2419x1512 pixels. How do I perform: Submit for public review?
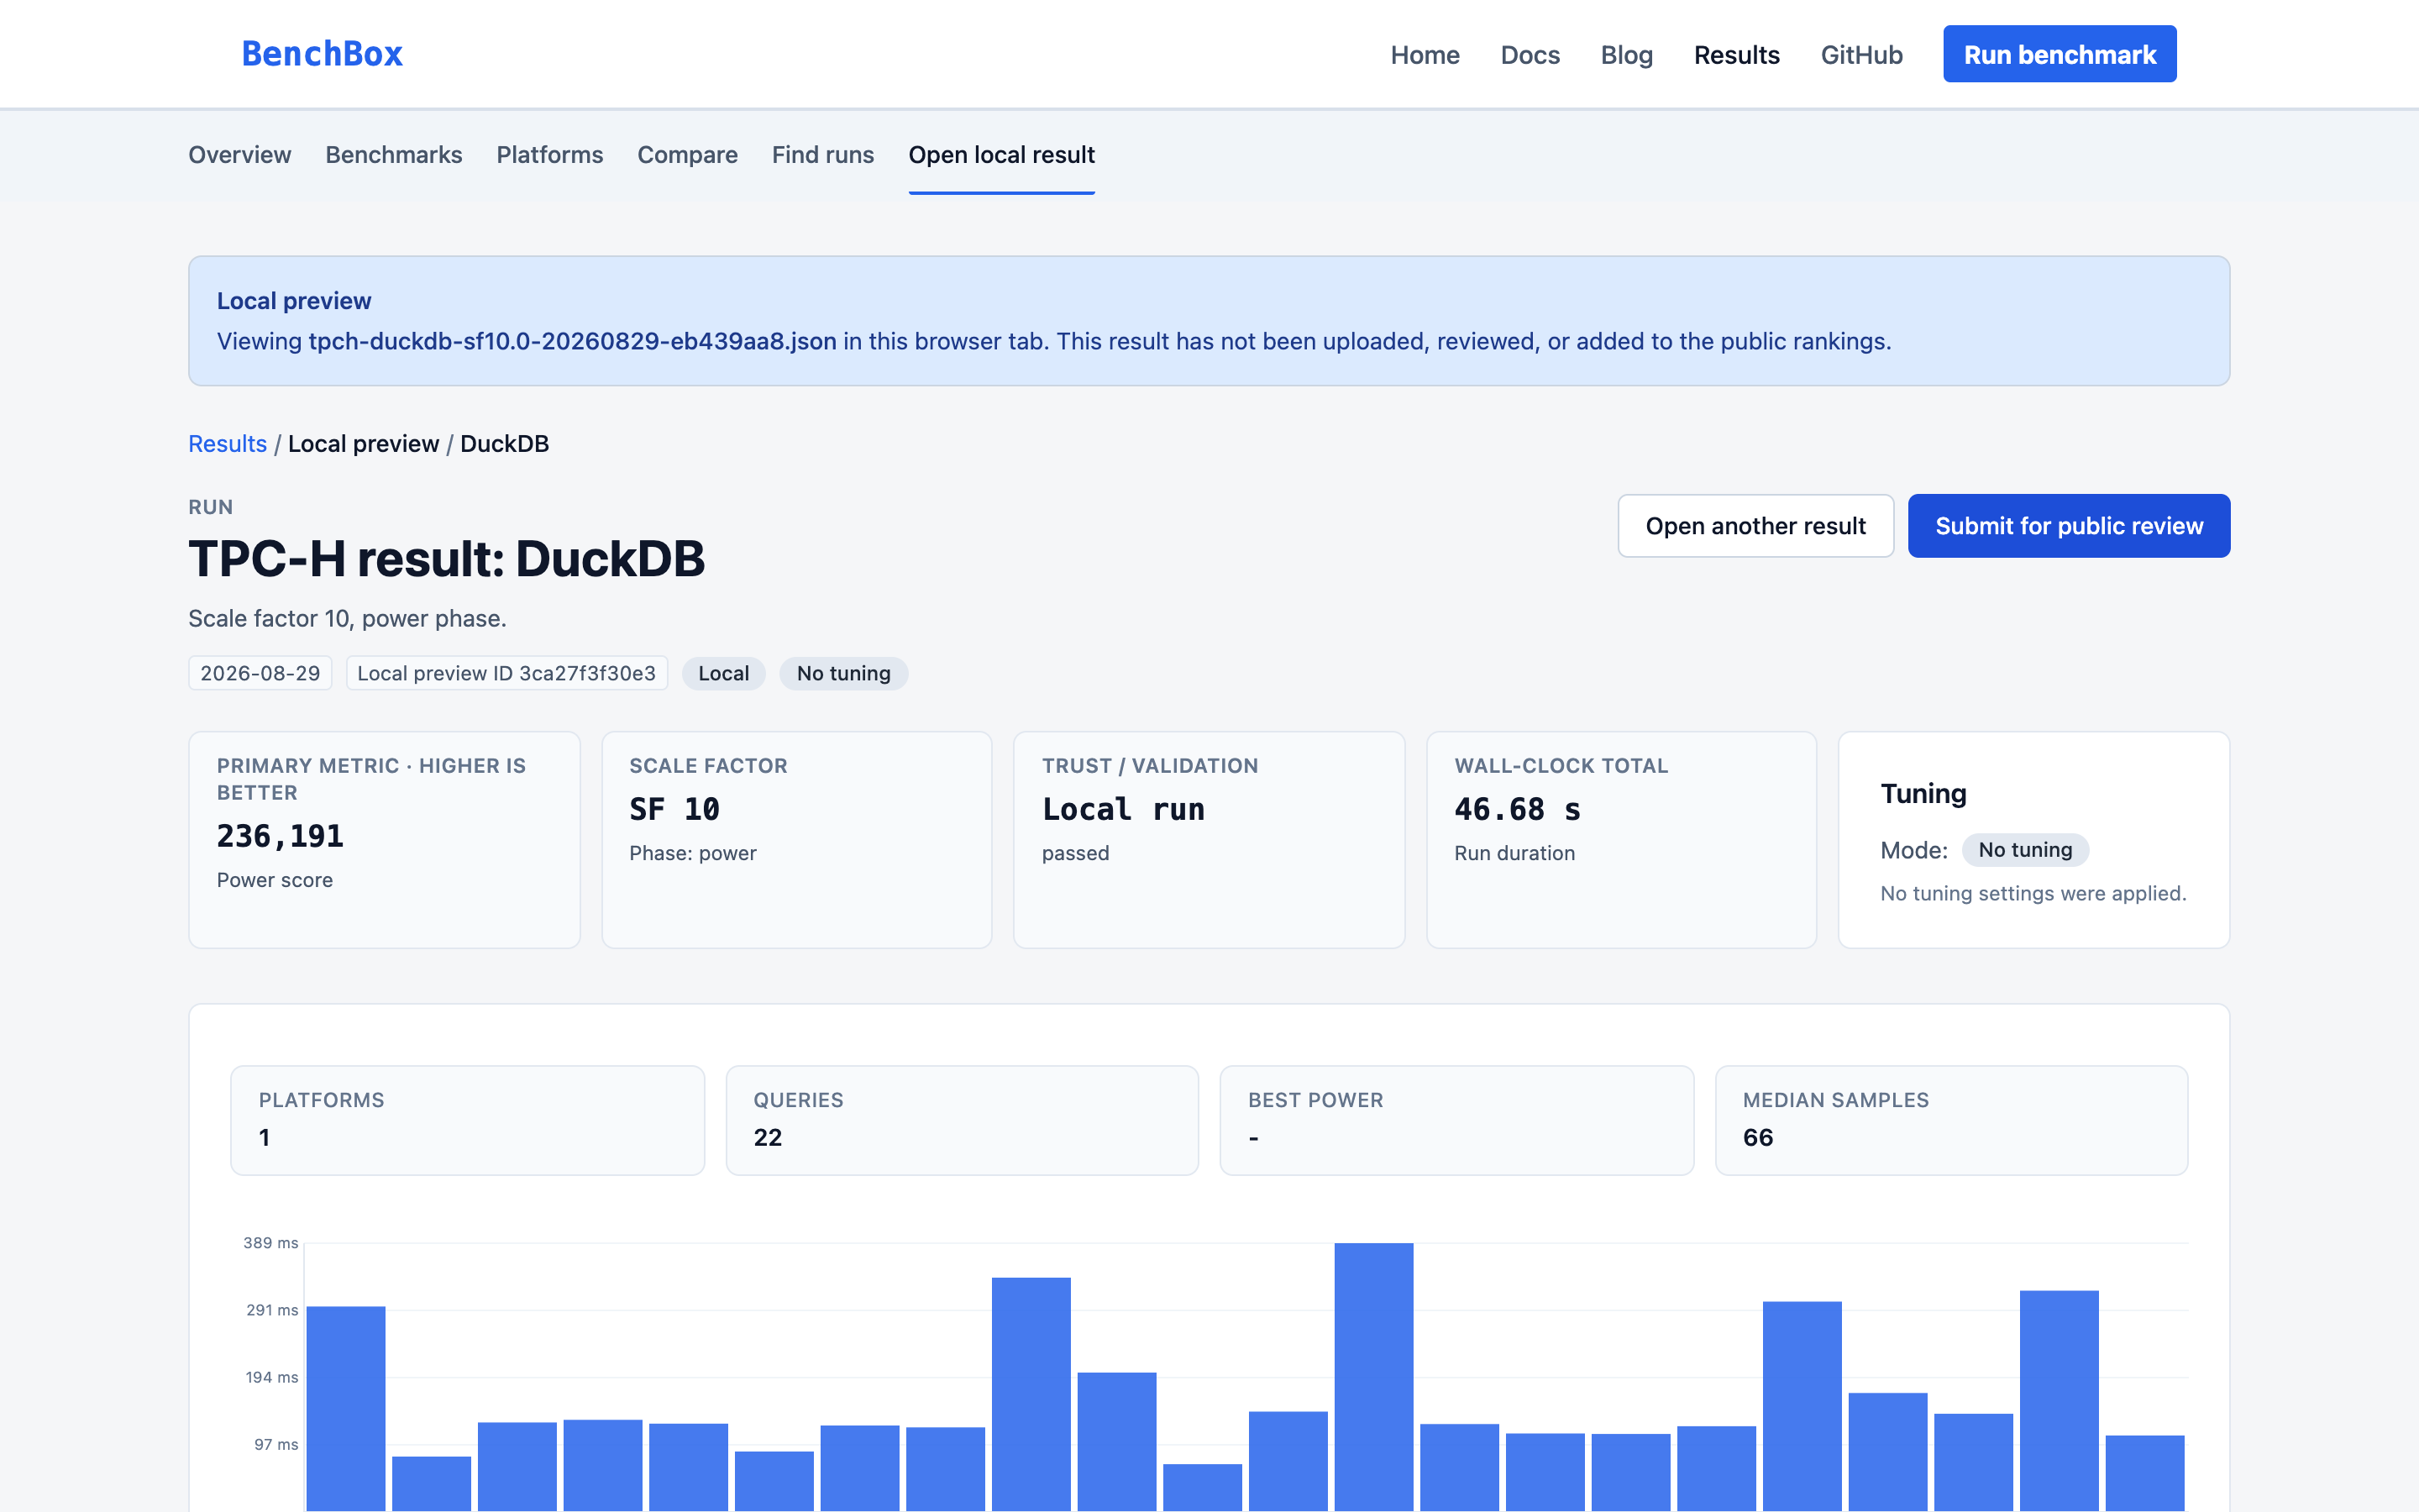[2068, 526]
